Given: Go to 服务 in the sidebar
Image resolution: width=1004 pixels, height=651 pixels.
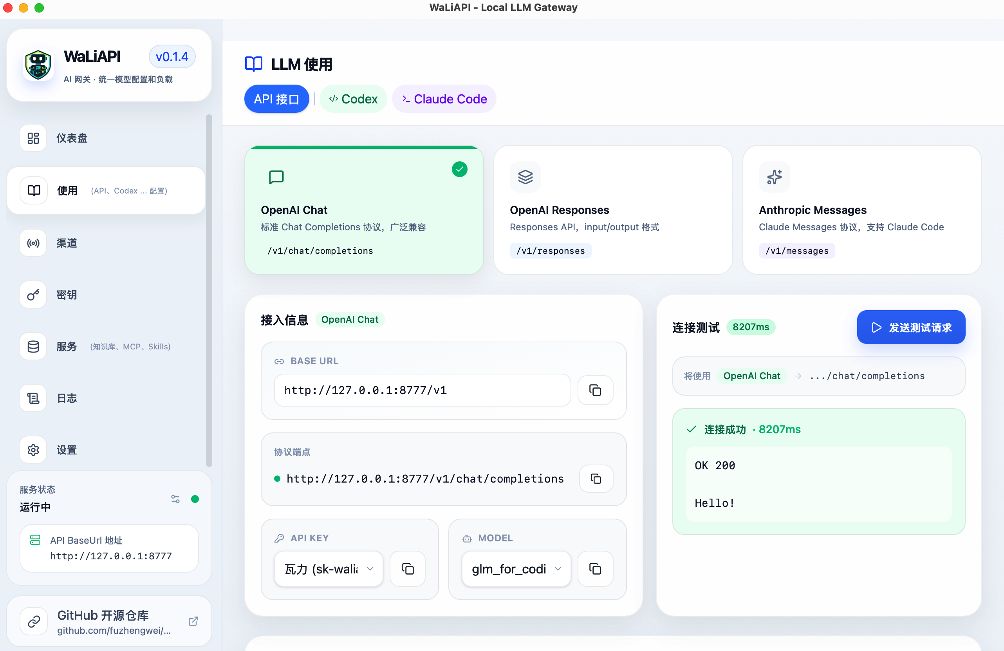Looking at the screenshot, I should (x=106, y=346).
